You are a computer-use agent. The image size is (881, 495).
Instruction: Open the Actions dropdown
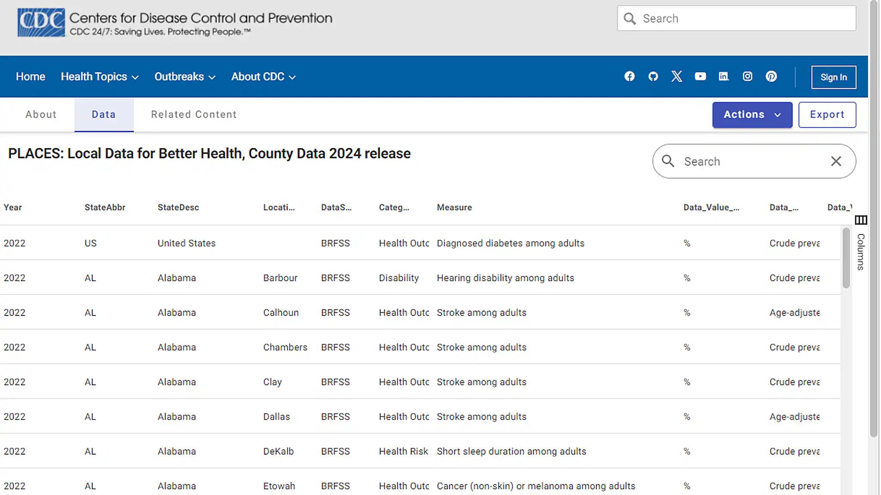click(x=752, y=115)
